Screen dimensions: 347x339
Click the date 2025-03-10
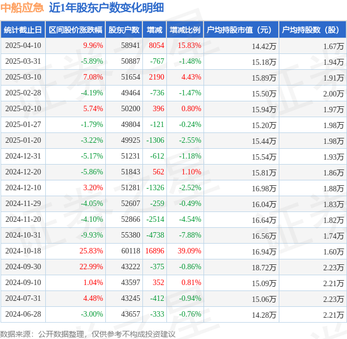(23, 77)
